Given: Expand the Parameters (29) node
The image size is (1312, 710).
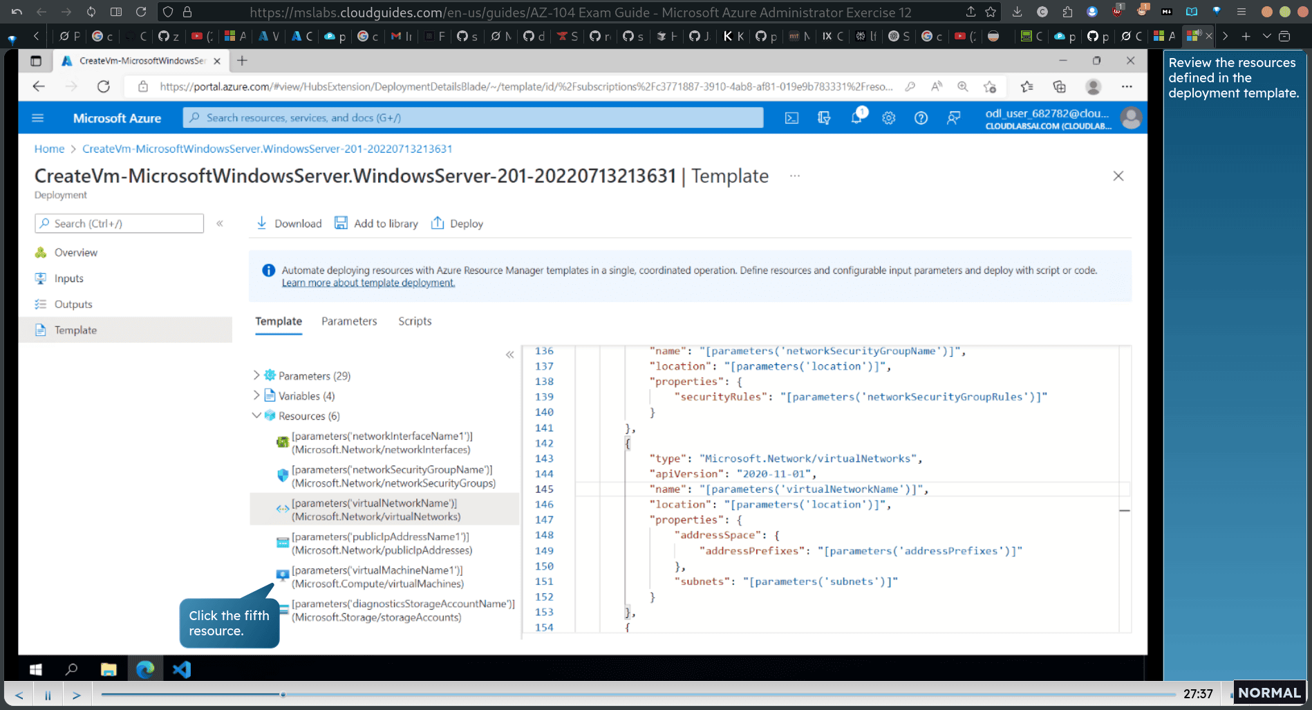Looking at the screenshot, I should coord(256,375).
